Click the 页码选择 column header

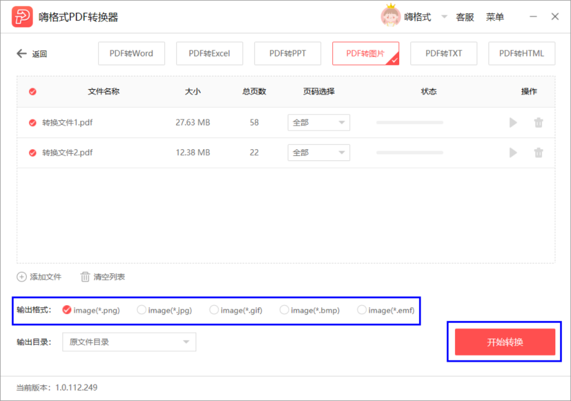318,91
